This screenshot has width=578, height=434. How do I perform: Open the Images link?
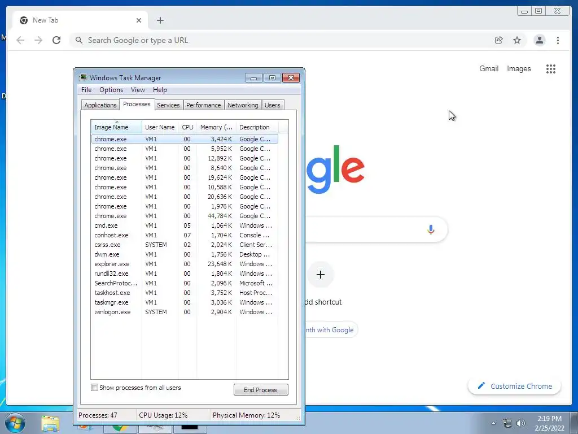pos(519,68)
